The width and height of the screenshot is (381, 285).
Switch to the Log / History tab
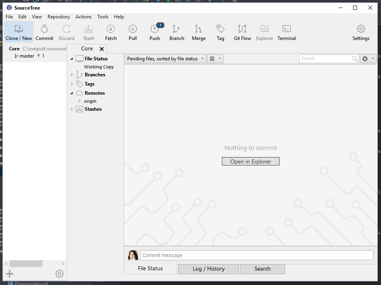[x=209, y=269]
